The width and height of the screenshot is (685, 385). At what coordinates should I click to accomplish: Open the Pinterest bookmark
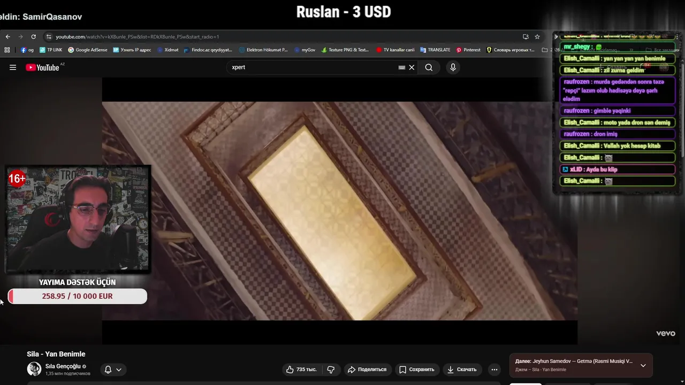(468, 50)
